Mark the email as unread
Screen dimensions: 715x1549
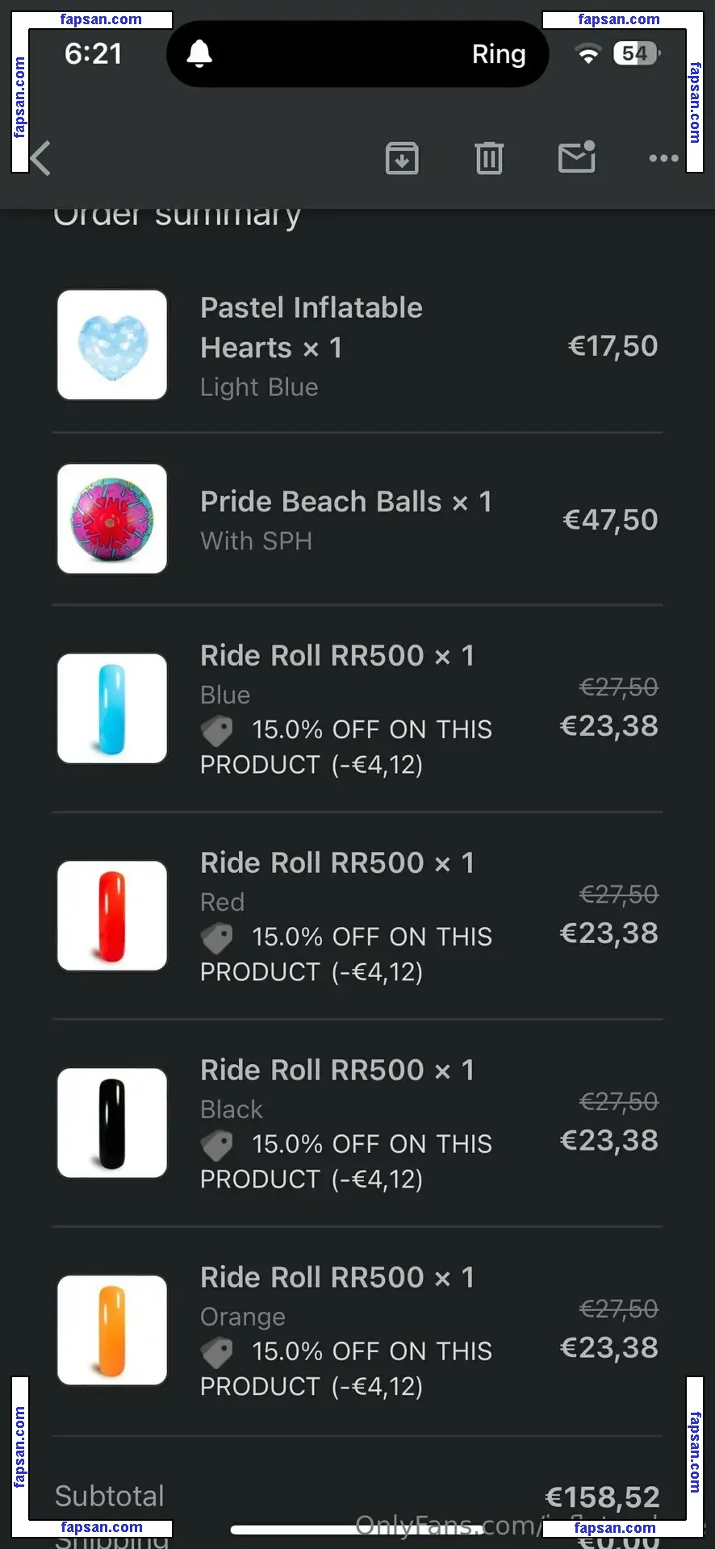pyautogui.click(x=577, y=157)
